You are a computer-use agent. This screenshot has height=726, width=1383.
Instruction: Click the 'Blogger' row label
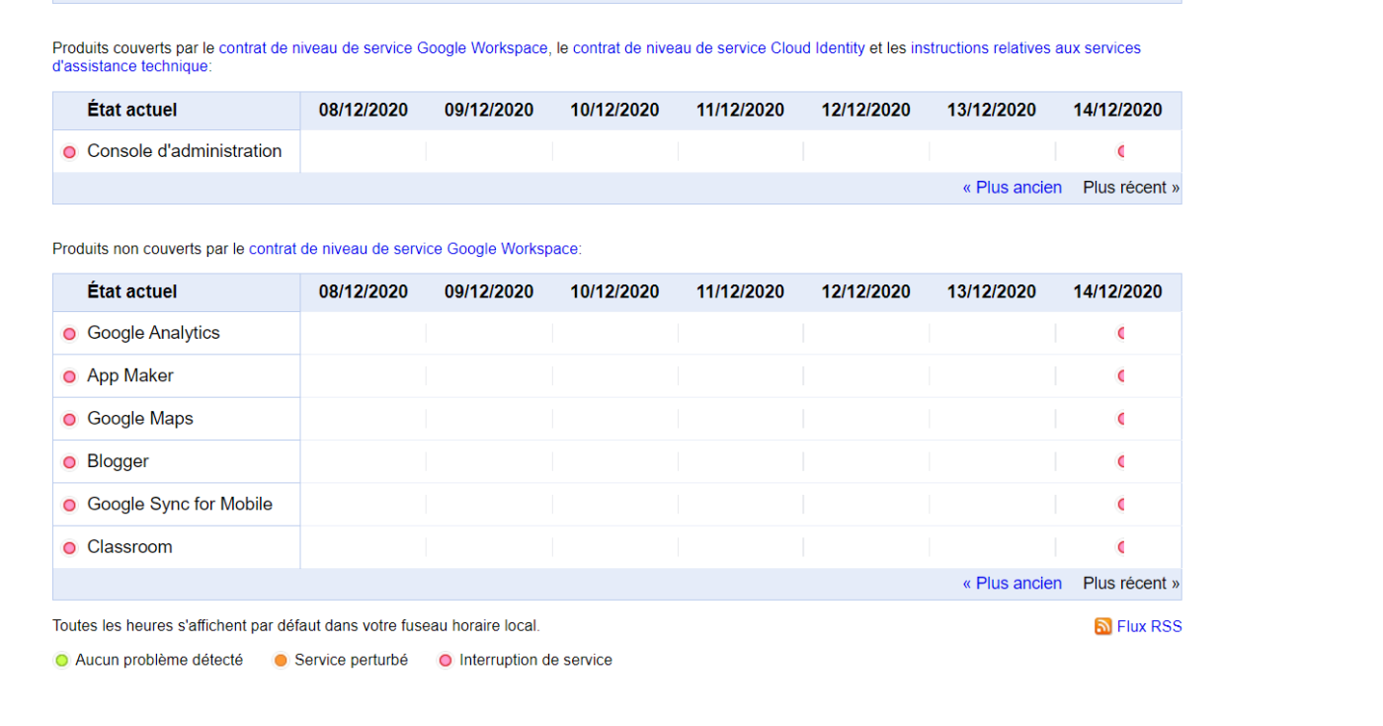pyautogui.click(x=118, y=461)
